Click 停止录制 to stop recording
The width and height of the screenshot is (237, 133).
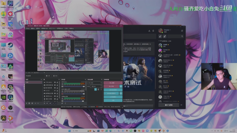112,86
